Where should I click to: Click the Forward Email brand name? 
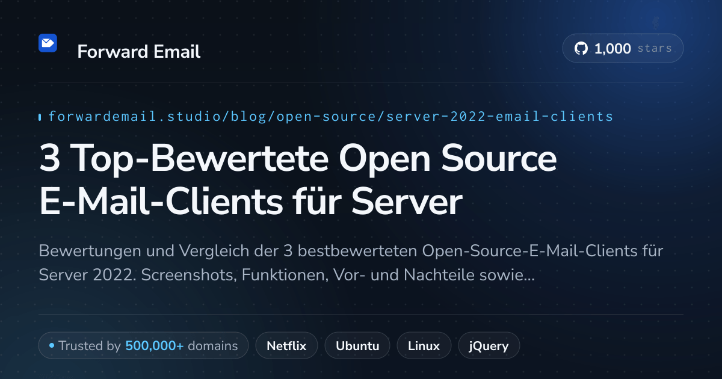coord(139,52)
